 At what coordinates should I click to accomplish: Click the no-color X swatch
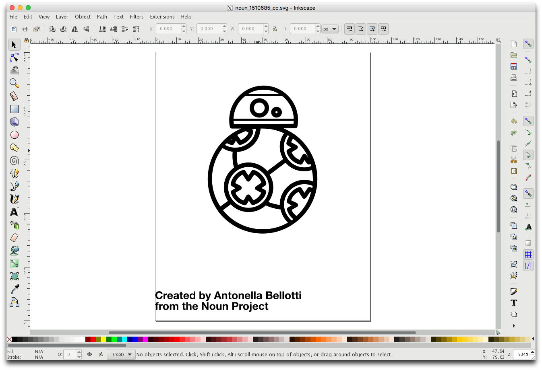click(x=9, y=339)
